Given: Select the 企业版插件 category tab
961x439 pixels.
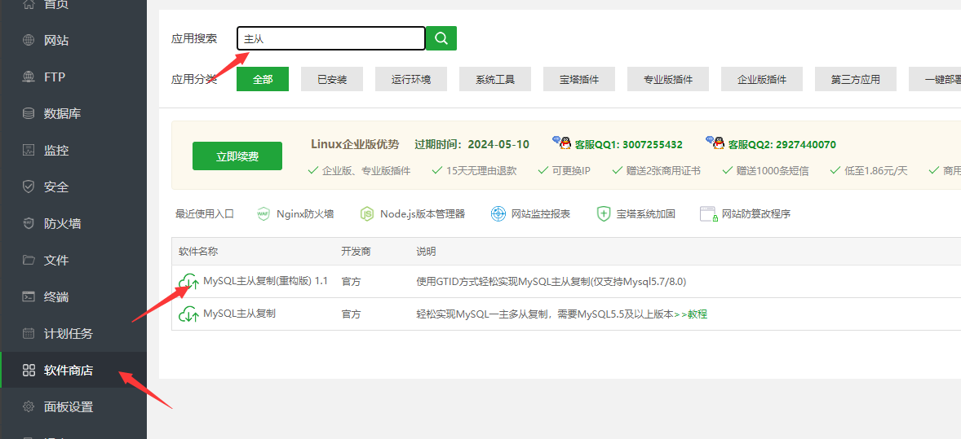Looking at the screenshot, I should point(762,79).
